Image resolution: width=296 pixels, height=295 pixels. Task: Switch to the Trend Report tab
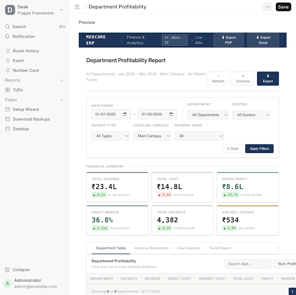[220, 248]
